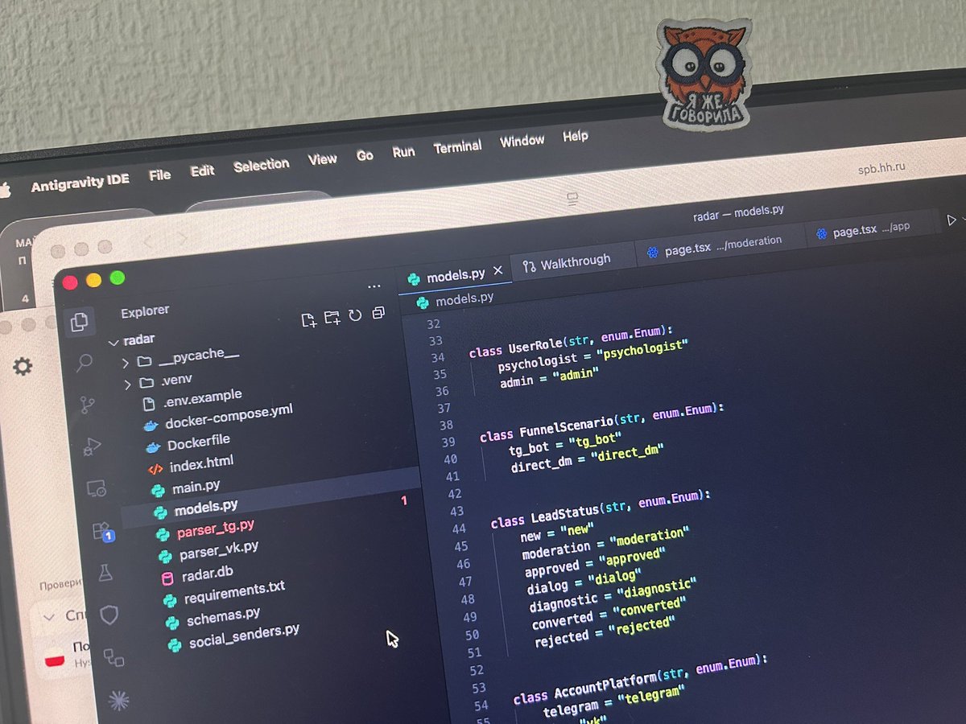Collapse all folders in Explorer
The image size is (966, 724).
coord(378,313)
